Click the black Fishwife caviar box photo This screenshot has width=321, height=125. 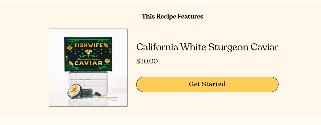(88, 54)
